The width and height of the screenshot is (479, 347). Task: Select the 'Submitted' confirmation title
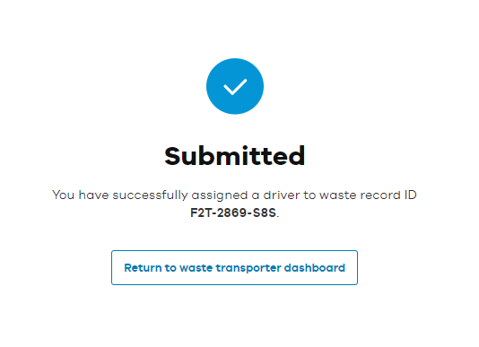click(235, 156)
